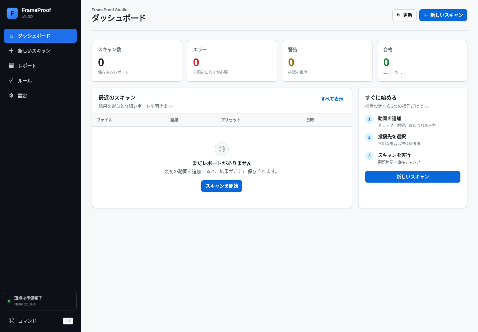Select the 合格 stat card
This screenshot has height=332, width=478.
tap(422, 61)
